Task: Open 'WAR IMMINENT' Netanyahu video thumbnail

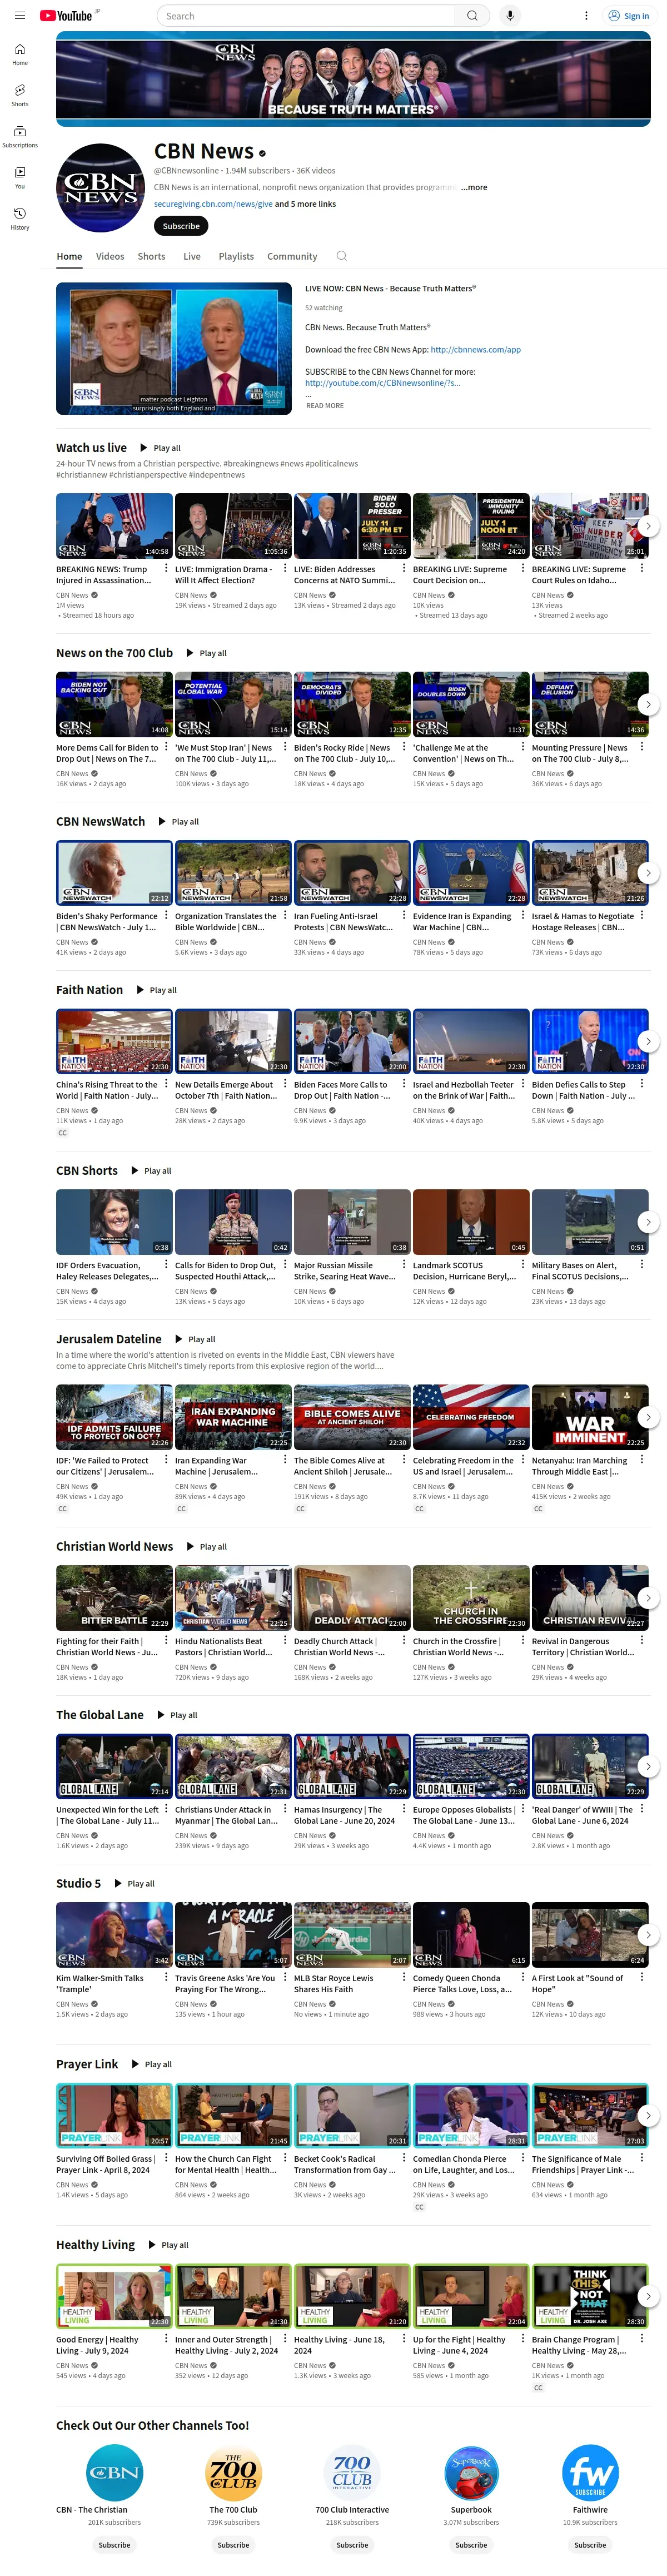Action: pyautogui.click(x=590, y=1417)
